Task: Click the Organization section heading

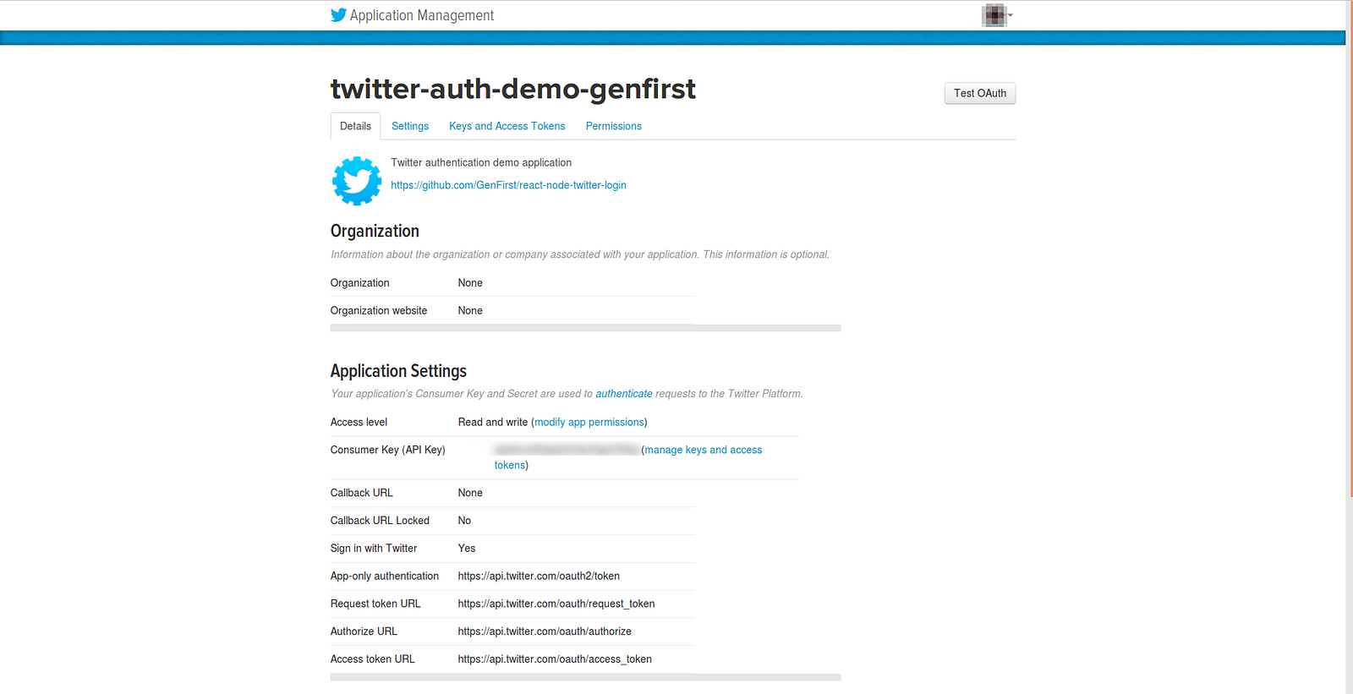Action: click(x=375, y=231)
